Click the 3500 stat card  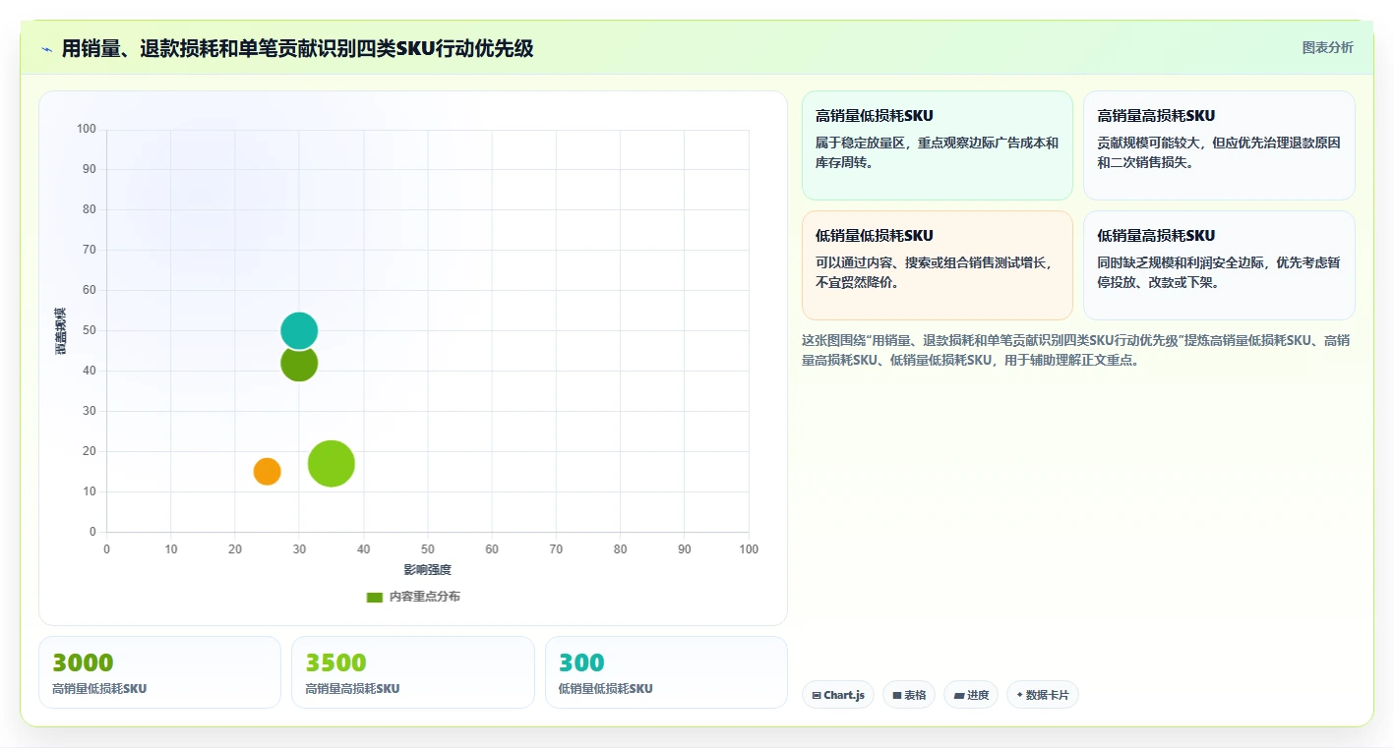(413, 672)
